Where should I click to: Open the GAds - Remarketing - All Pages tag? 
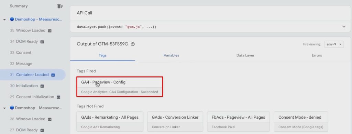(110, 121)
